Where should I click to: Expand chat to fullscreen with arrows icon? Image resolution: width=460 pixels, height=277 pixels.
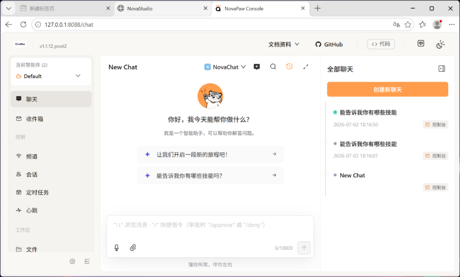point(306,67)
